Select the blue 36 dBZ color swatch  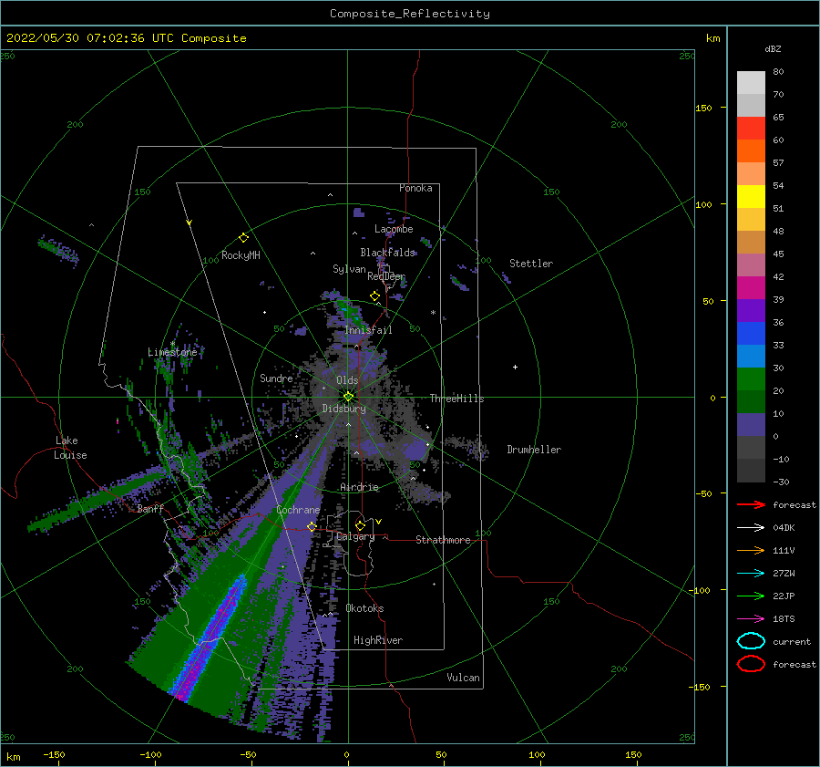[x=751, y=333]
